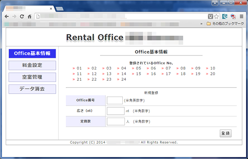The image size is (248, 159).
Task: Click the Rental Office page title
Action: pyautogui.click(x=95, y=38)
